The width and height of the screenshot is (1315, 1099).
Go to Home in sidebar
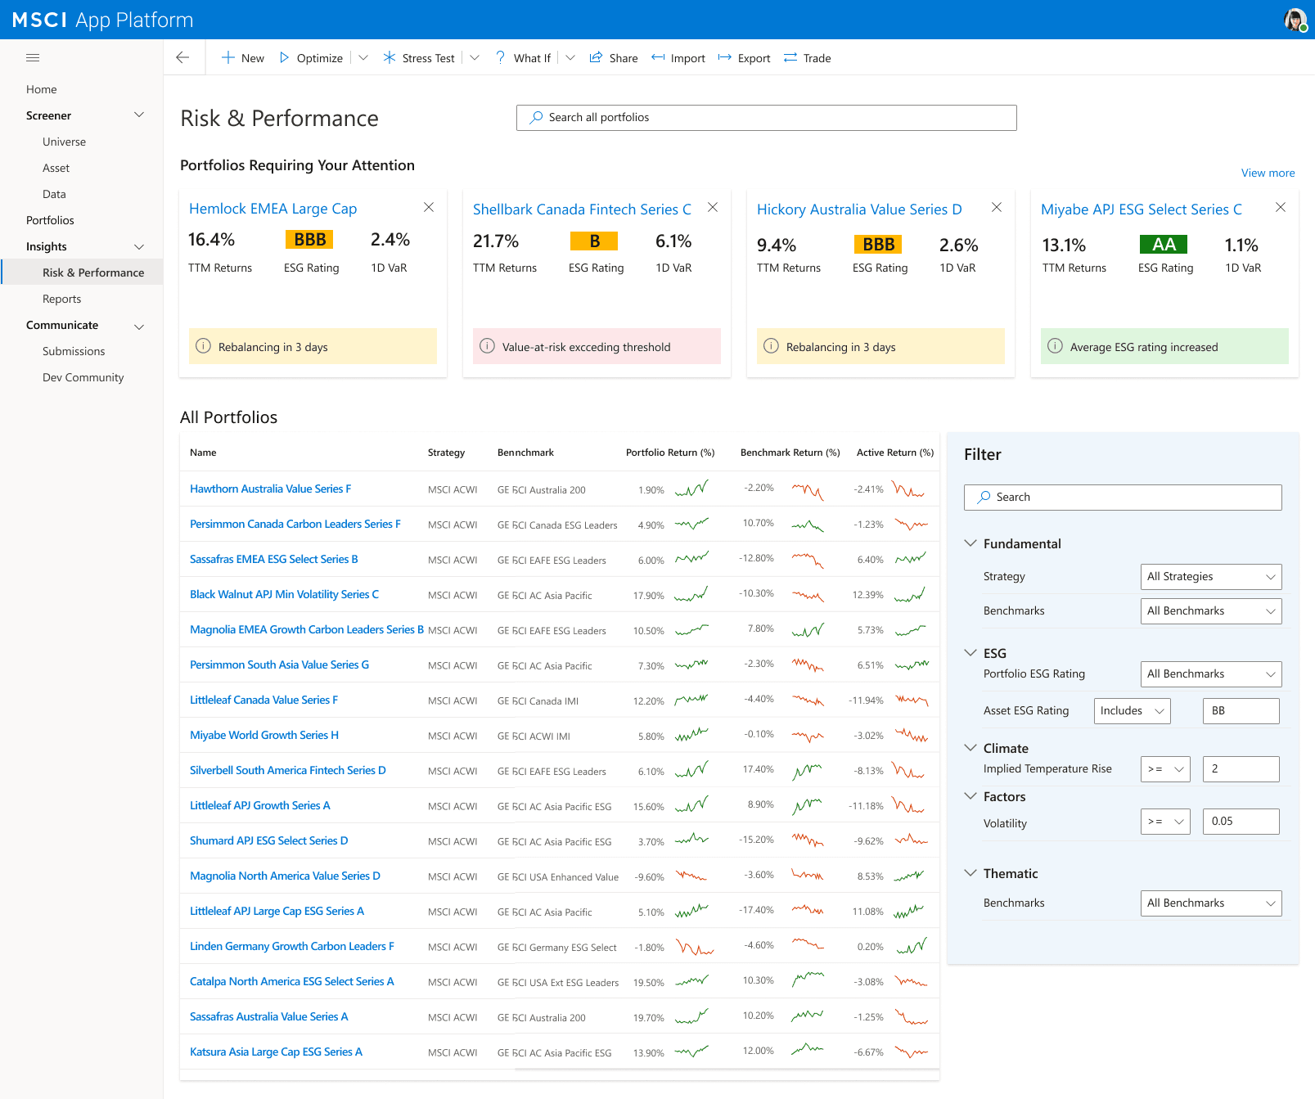point(42,89)
